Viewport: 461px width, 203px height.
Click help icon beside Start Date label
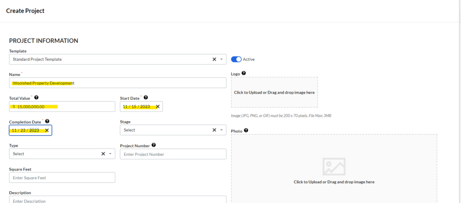coord(146,97)
